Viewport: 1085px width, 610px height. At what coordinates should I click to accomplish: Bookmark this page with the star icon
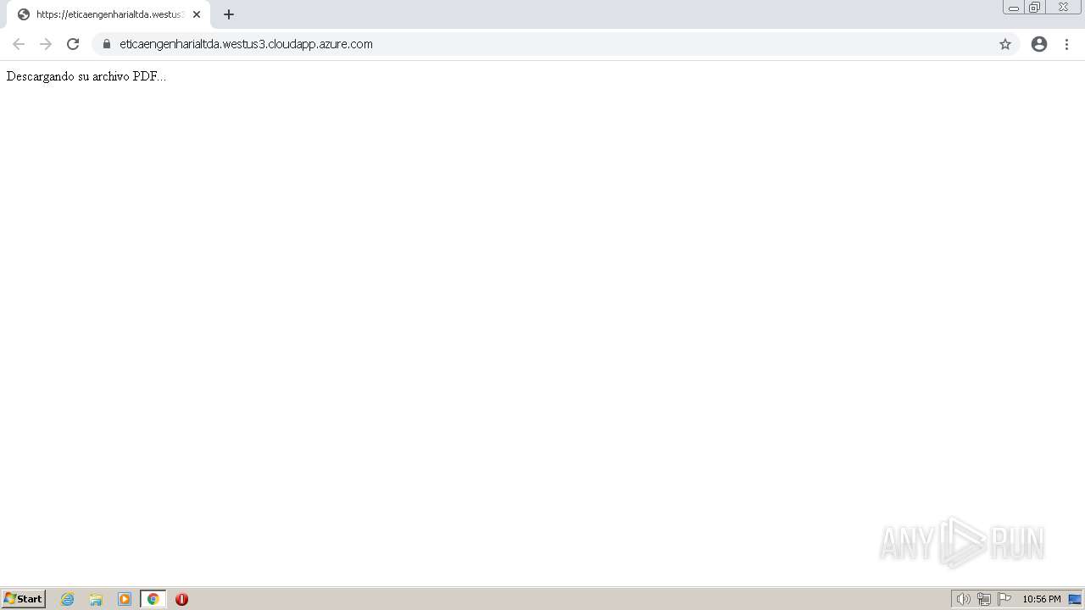click(1005, 44)
